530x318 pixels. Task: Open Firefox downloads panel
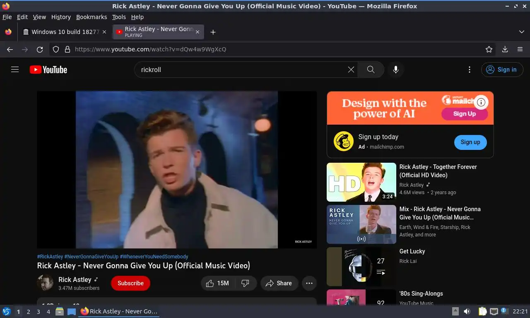[x=505, y=49]
